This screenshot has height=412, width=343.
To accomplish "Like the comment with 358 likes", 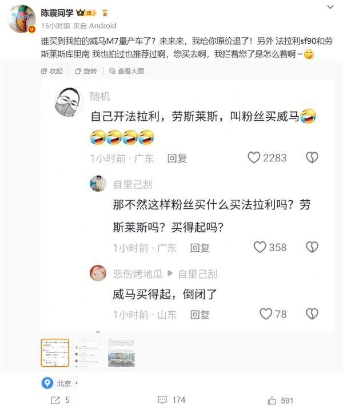I will coord(260,247).
